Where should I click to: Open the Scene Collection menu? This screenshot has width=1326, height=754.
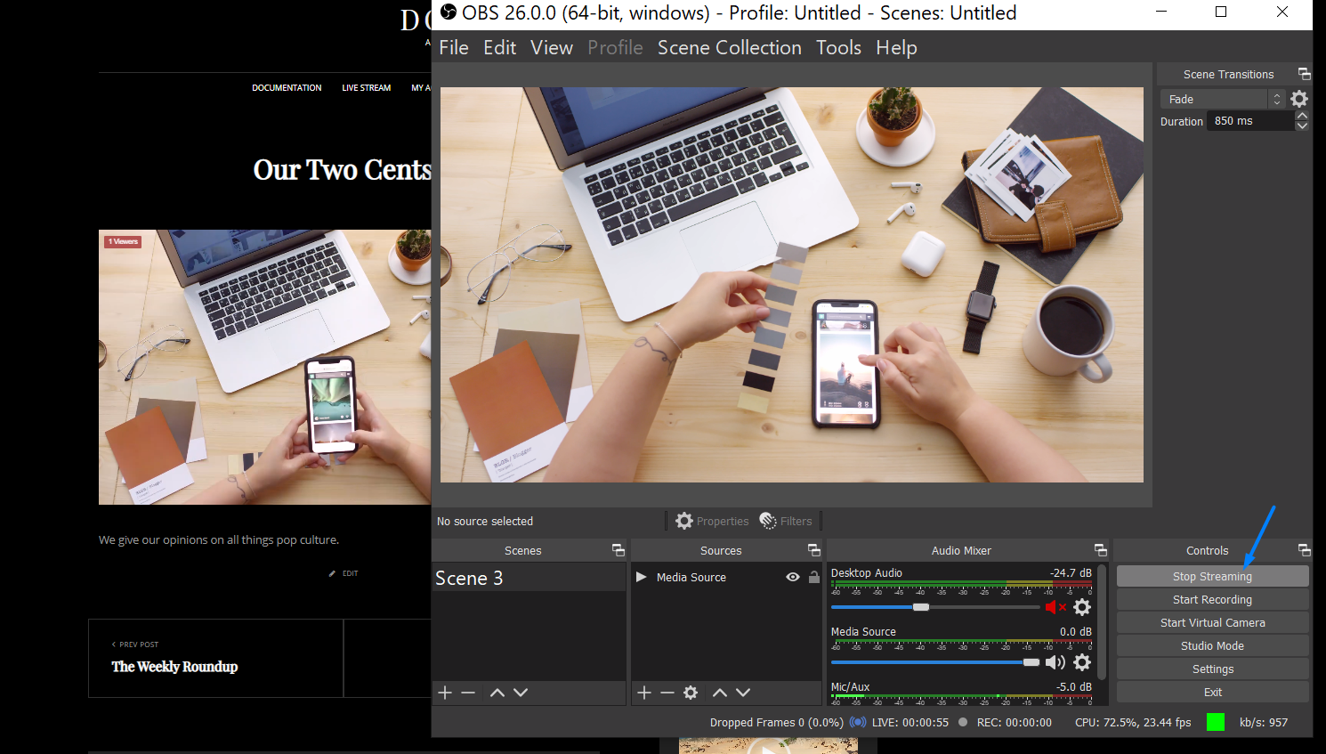[730, 47]
